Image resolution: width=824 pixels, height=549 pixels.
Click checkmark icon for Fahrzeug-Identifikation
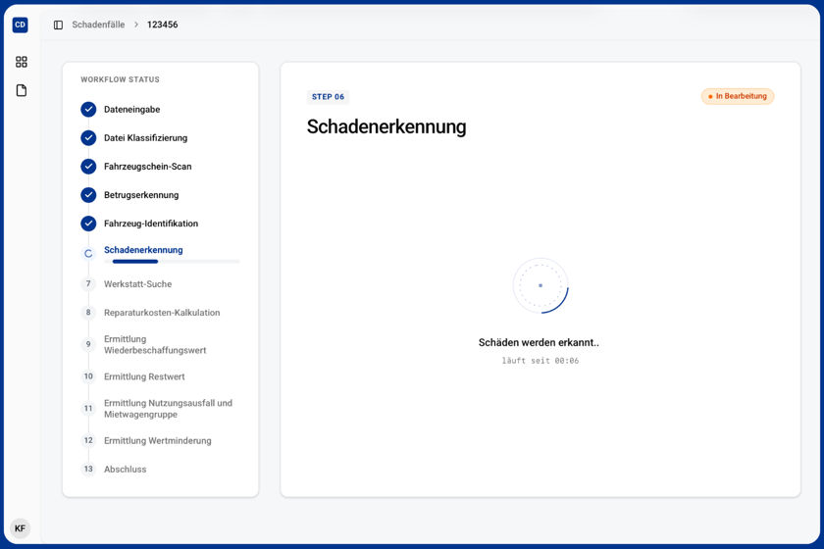click(x=88, y=224)
